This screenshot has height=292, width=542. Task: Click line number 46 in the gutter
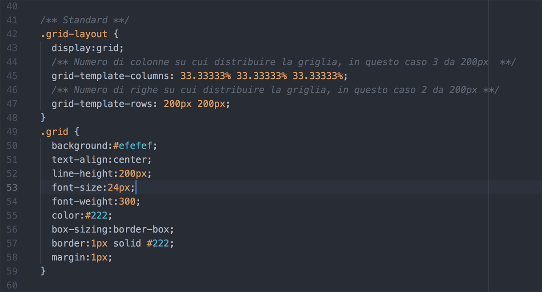tap(12, 90)
